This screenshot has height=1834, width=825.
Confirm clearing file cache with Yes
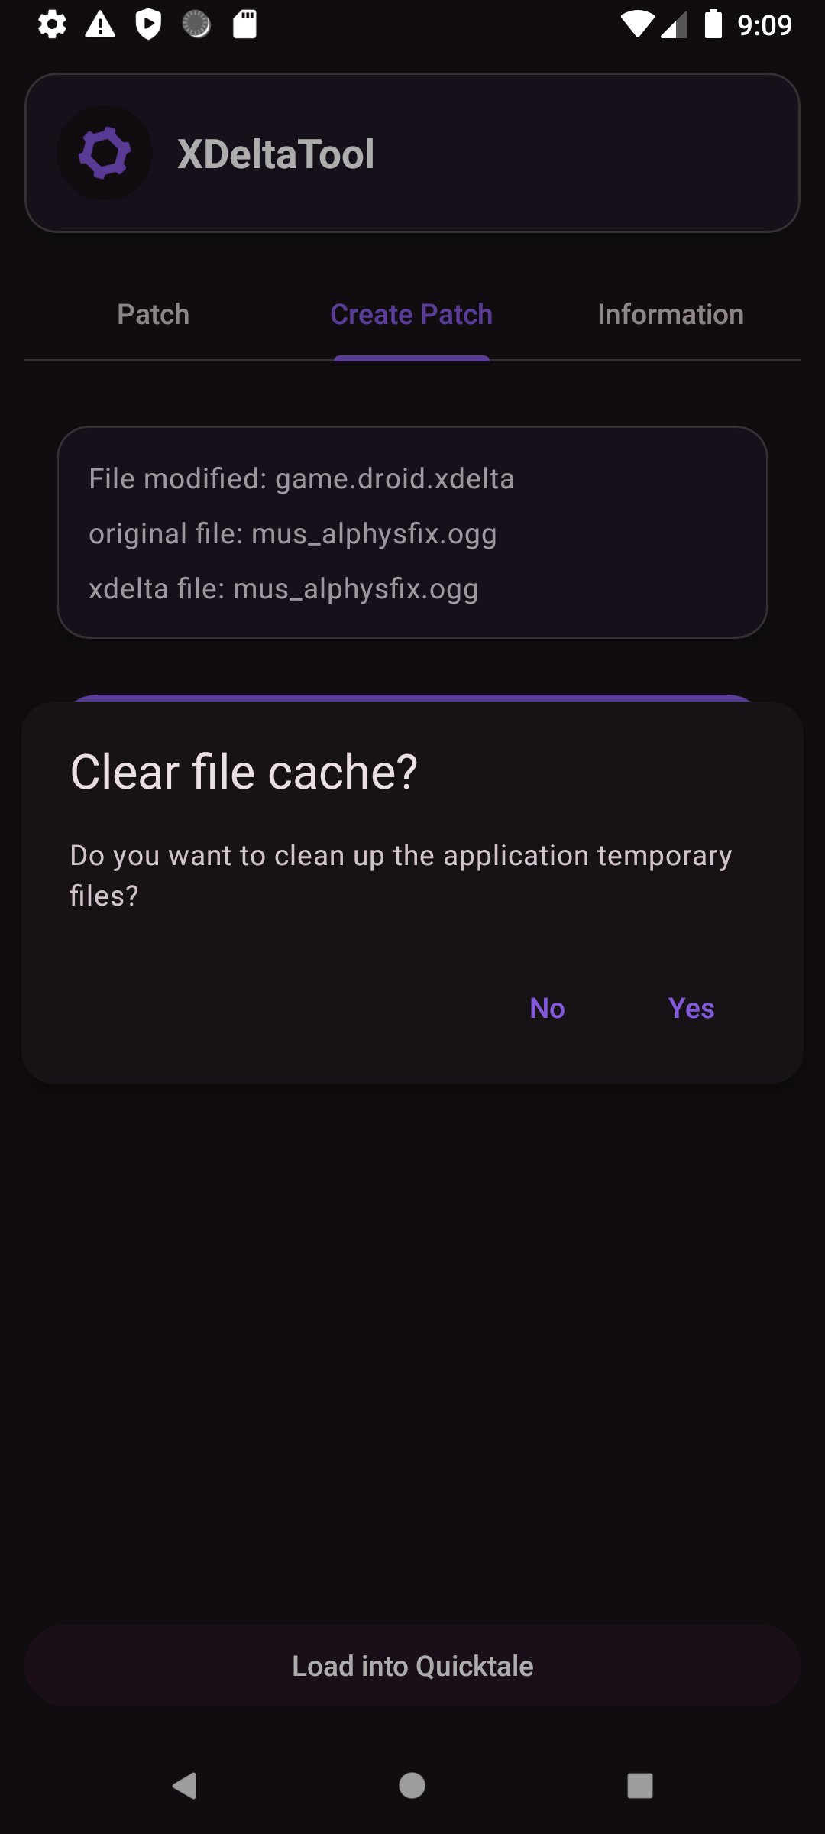[691, 1008]
